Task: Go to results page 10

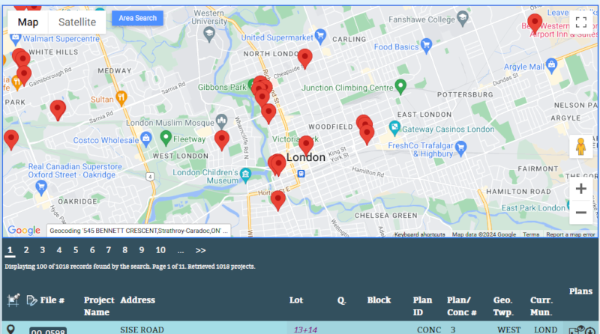Action: pos(160,250)
